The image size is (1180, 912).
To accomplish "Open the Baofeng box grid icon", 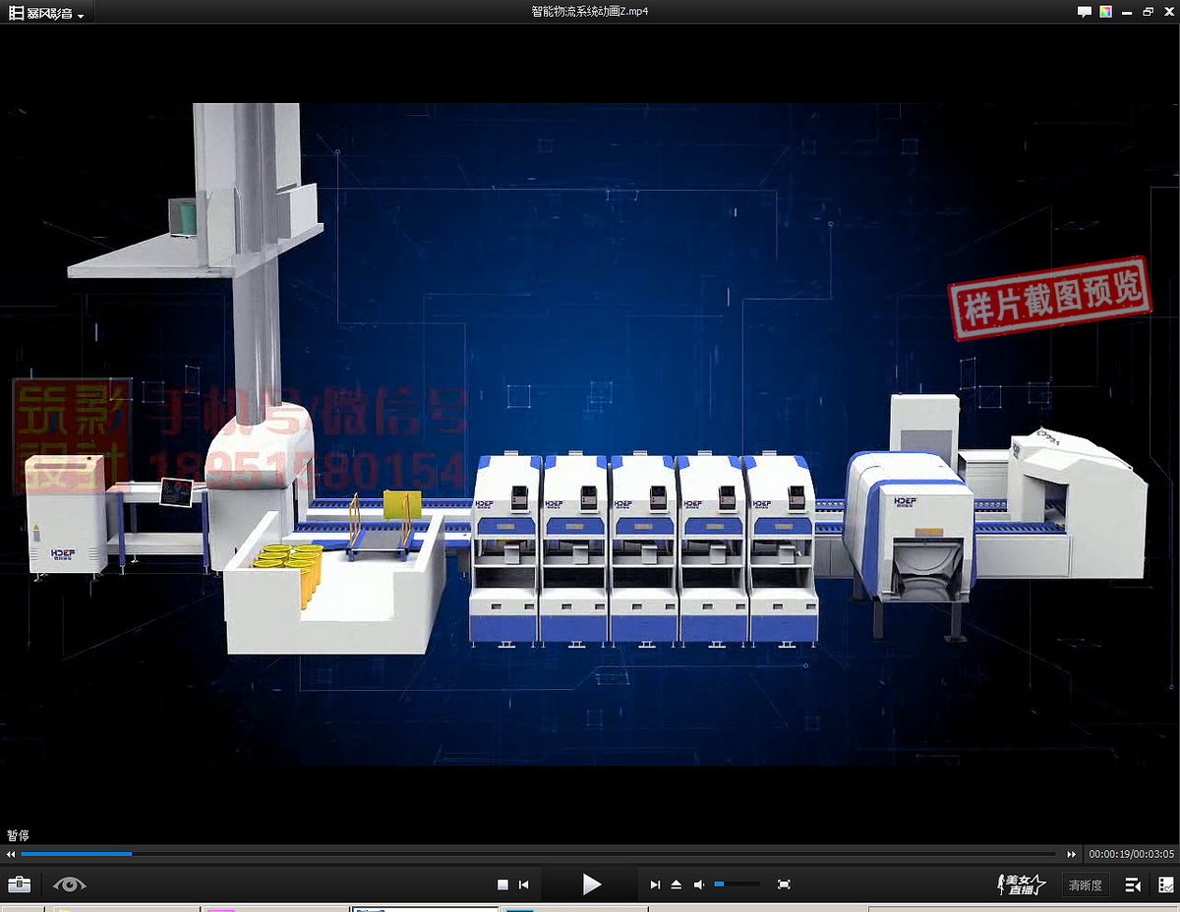I will coord(1165,885).
